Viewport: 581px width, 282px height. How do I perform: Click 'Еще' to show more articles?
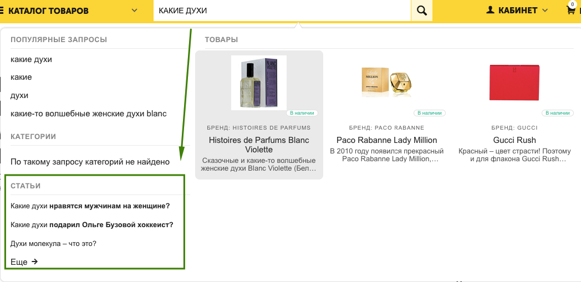pyautogui.click(x=19, y=262)
